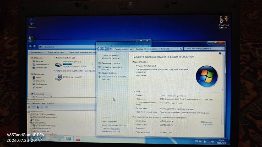Open Действие menu in Device Manager
This screenshot has height=147, width=262.
click(x=35, y=104)
